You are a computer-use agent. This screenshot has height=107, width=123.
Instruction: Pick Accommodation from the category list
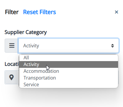[x=69, y=71]
